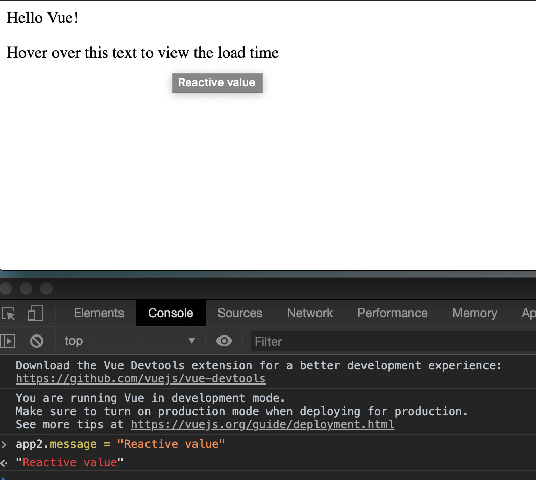
Task: Click the console Filter input field
Action: pos(388,341)
